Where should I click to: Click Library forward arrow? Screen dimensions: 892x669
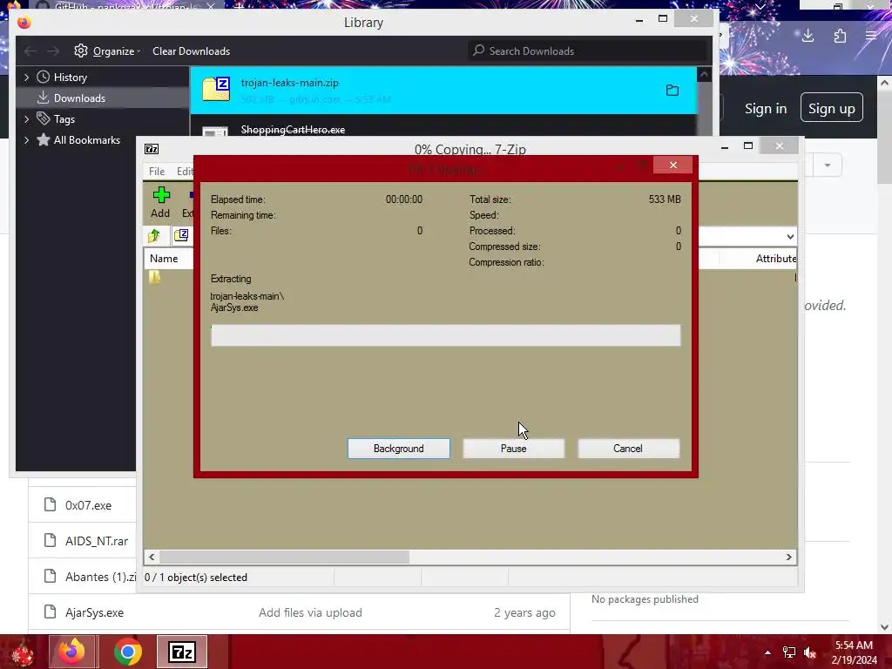click(53, 51)
